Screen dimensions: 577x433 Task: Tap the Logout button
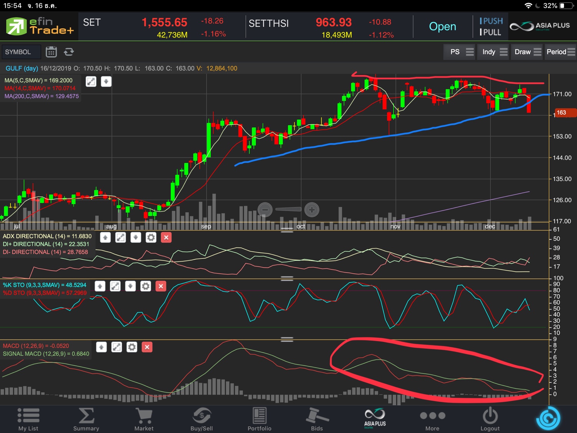tap(490, 419)
